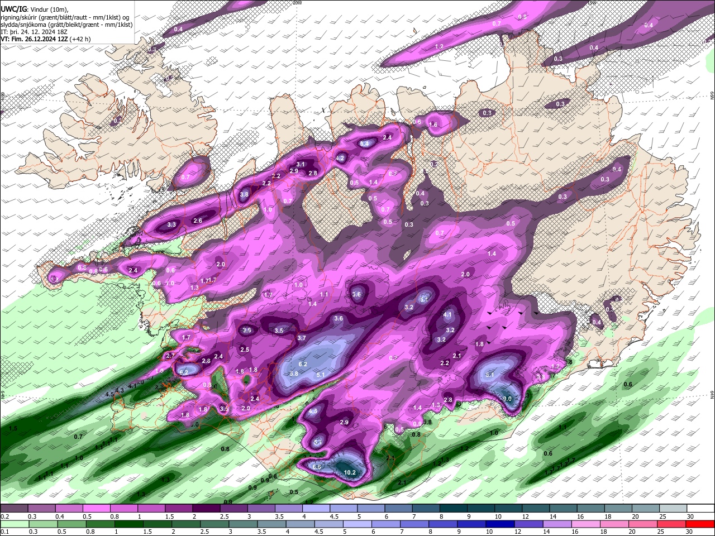Click the 5.4 value in the northern band
This screenshot has height=536, width=715.
[364, 143]
